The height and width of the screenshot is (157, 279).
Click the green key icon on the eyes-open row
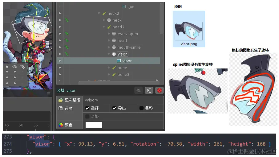(67, 34)
